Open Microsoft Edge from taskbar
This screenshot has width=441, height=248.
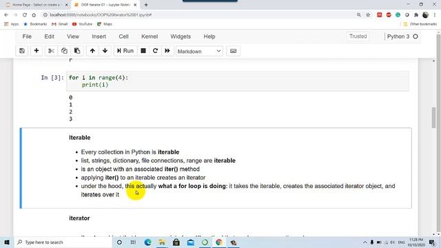pyautogui.click(x=147, y=242)
